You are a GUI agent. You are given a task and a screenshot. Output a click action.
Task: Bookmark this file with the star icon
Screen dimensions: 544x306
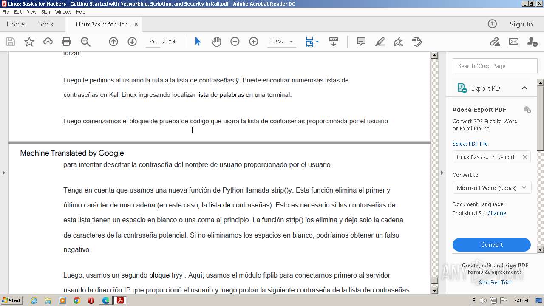(x=29, y=42)
